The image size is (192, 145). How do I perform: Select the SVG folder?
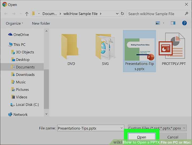[x=105, y=49]
